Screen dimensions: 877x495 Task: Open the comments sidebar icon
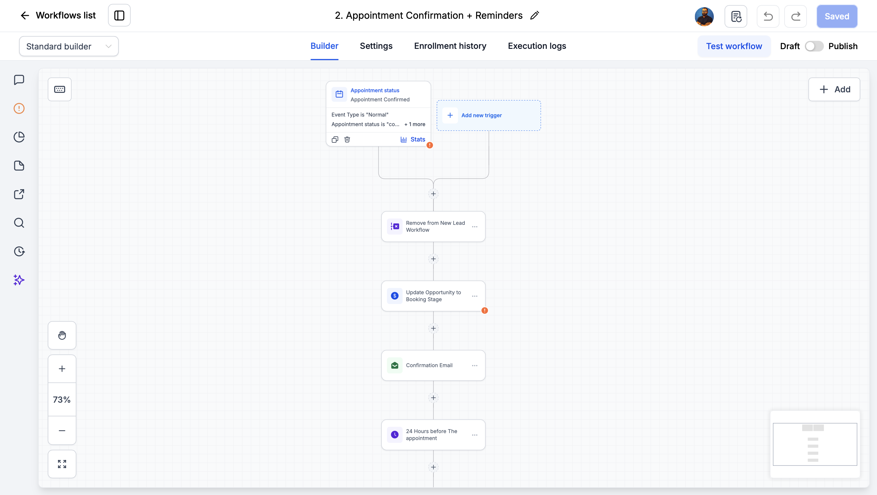tap(19, 80)
